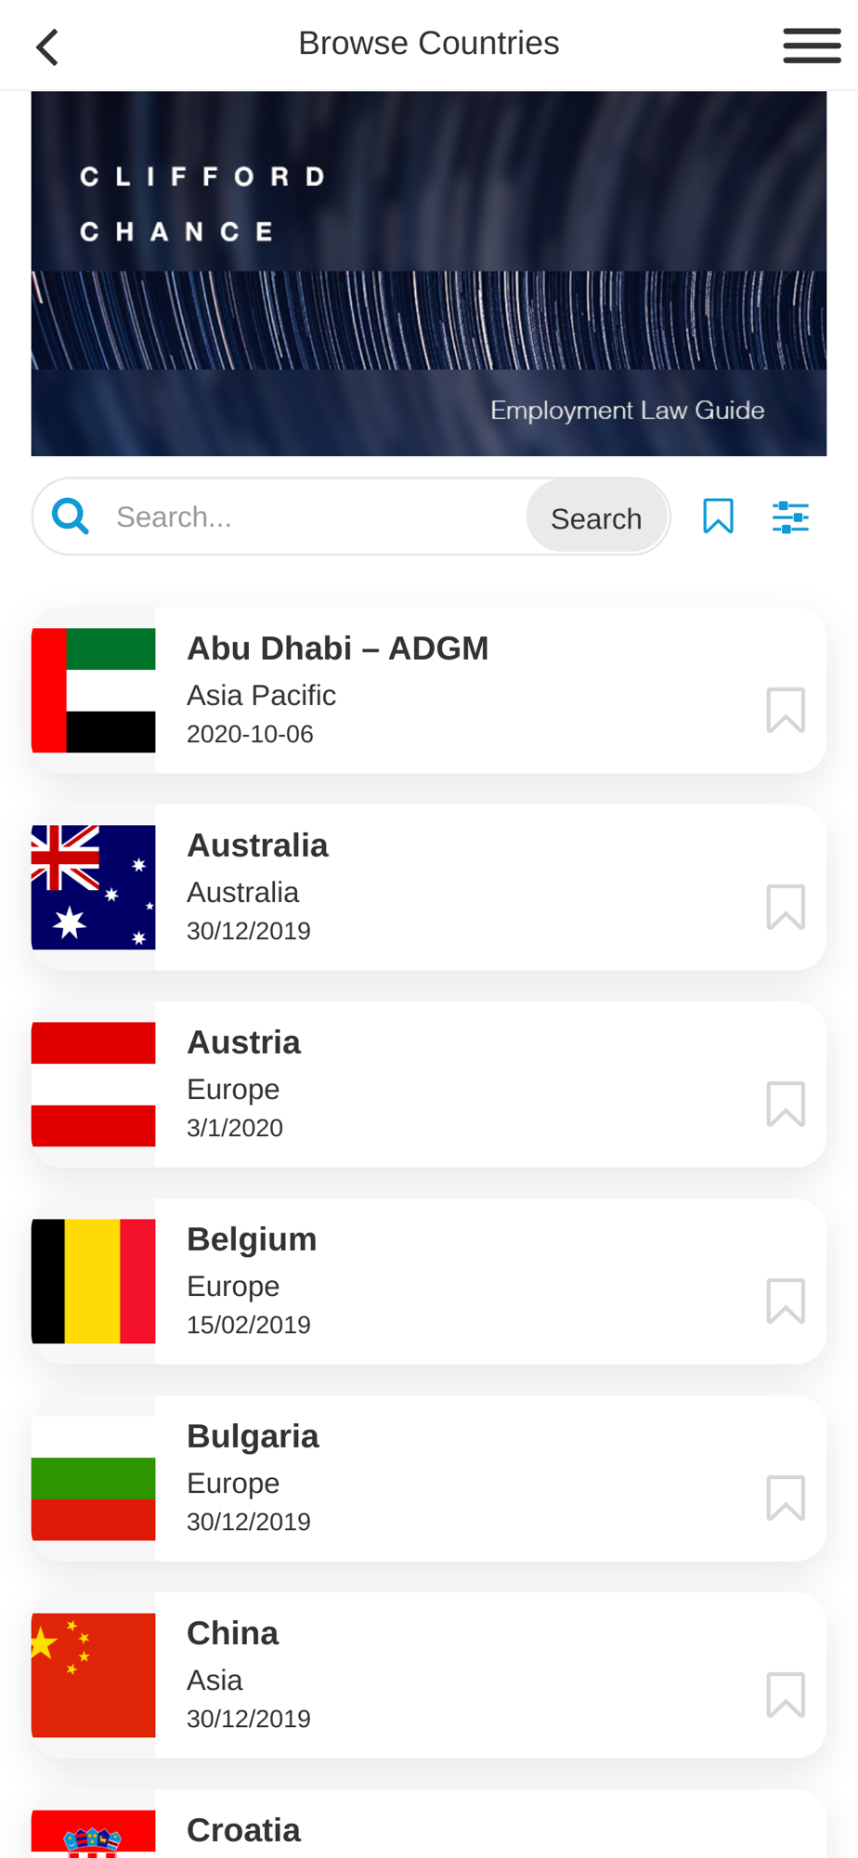Toggle bookmark for China

(786, 1695)
